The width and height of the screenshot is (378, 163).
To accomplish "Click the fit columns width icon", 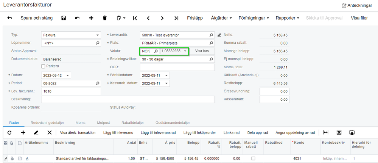I will tap(326, 132).
